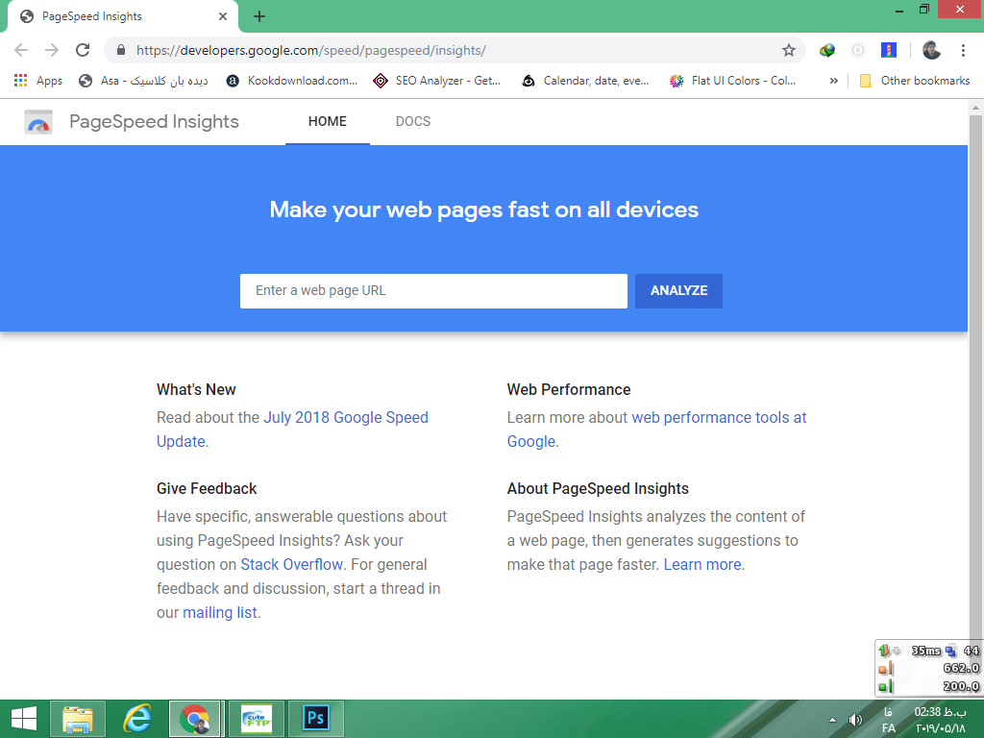The image size is (984, 738).
Task: Open CuteFTP from the taskbar
Action: tap(257, 719)
